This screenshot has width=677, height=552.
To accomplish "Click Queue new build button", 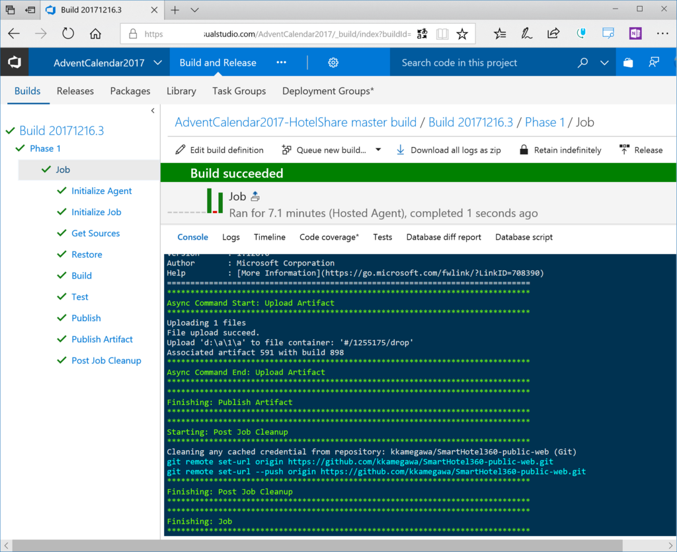I will [324, 150].
